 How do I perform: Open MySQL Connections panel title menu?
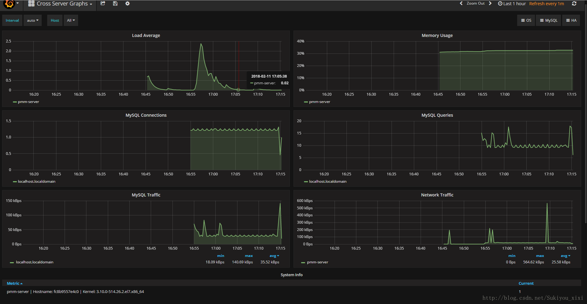point(146,115)
